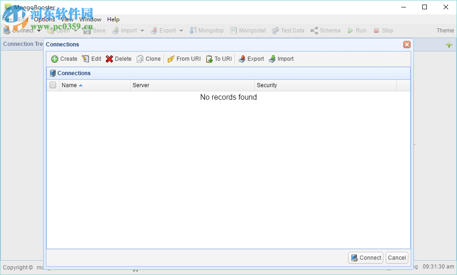This screenshot has width=457, height=275.
Task: Build connection From URI
Action: pos(184,59)
